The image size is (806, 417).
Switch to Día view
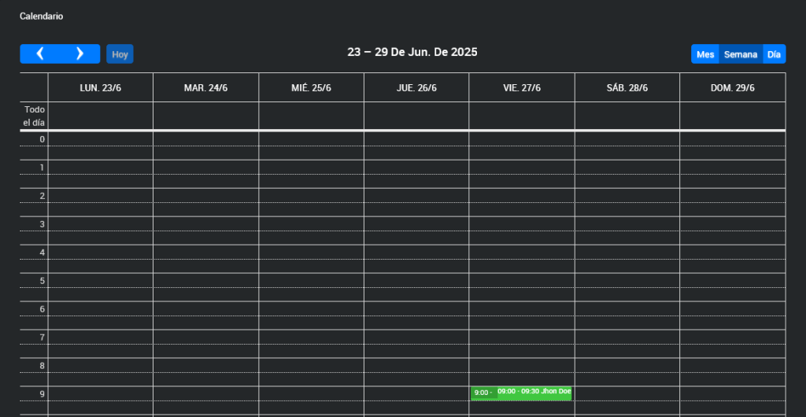pos(774,54)
